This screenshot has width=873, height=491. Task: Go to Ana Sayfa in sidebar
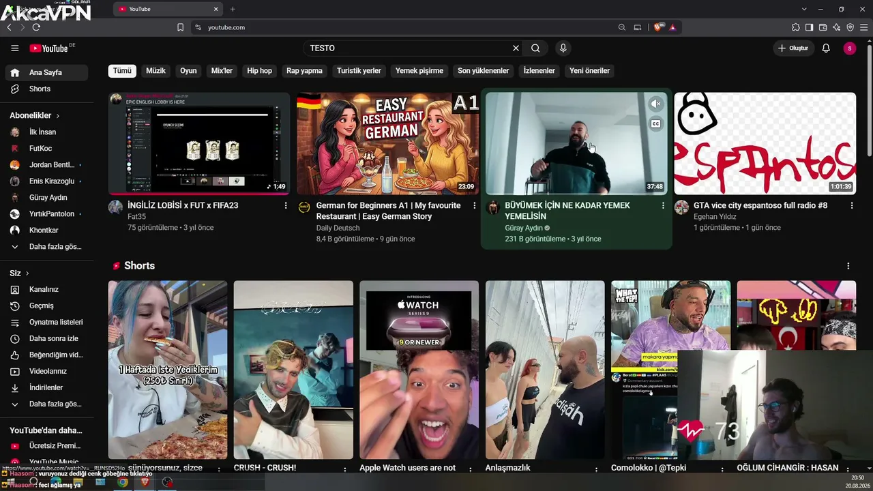coord(46,72)
